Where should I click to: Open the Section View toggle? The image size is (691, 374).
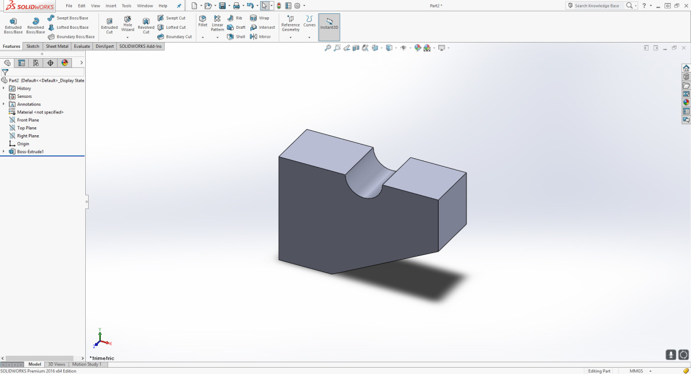[x=355, y=48]
